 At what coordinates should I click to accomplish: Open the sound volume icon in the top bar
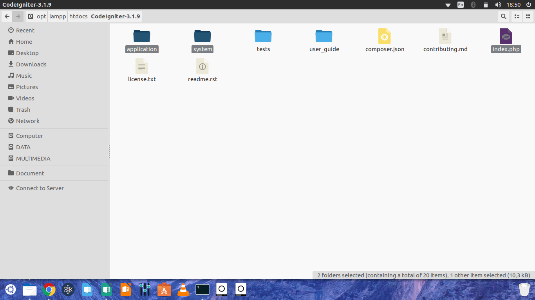pos(498,5)
